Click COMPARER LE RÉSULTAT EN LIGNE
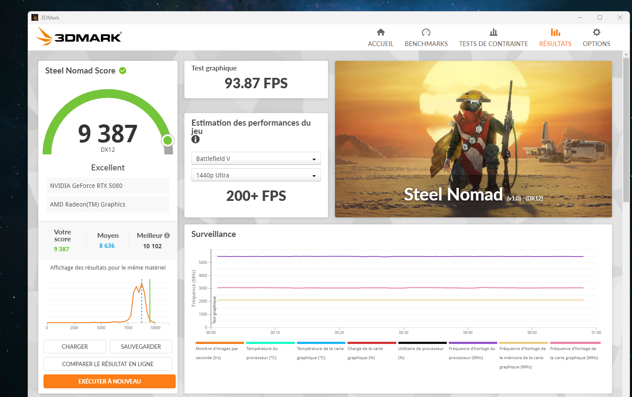 click(108, 364)
